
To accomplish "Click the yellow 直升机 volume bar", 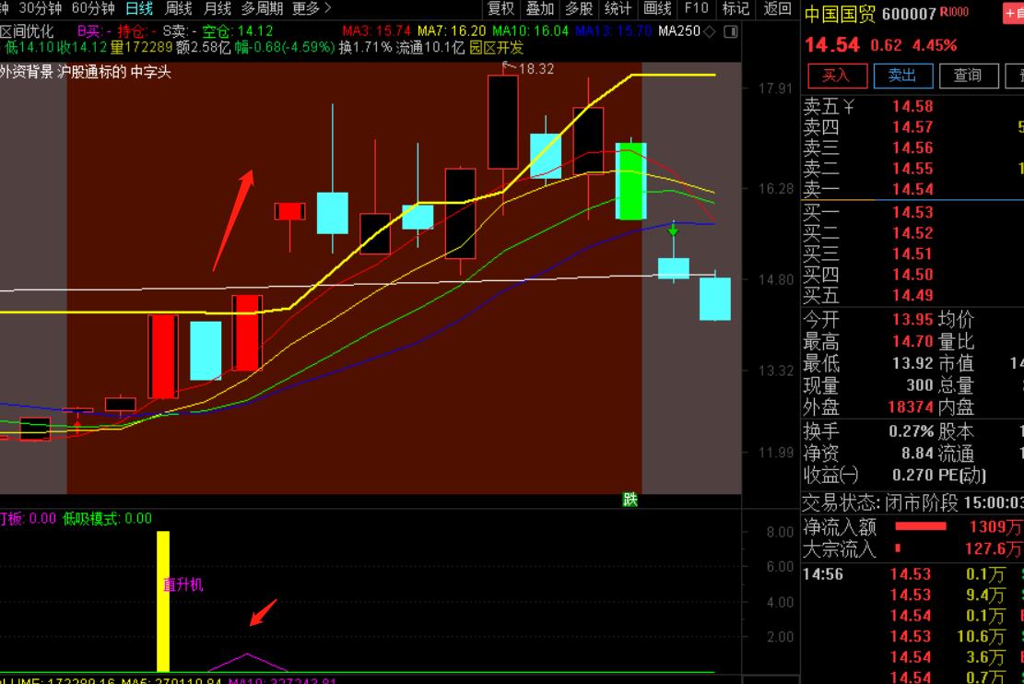I will [163, 601].
